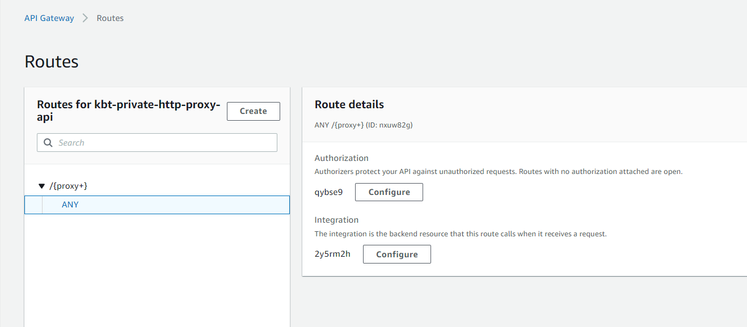Focus the routes Search field
Image resolution: width=747 pixels, height=327 pixels.
coord(157,143)
